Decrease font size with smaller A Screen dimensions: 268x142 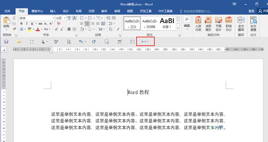coord(62,29)
